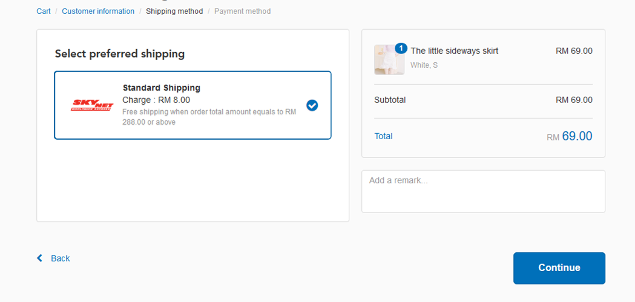Screen dimensions: 635x302
Task: Go to Customer information breadcrumb
Action: coord(98,11)
